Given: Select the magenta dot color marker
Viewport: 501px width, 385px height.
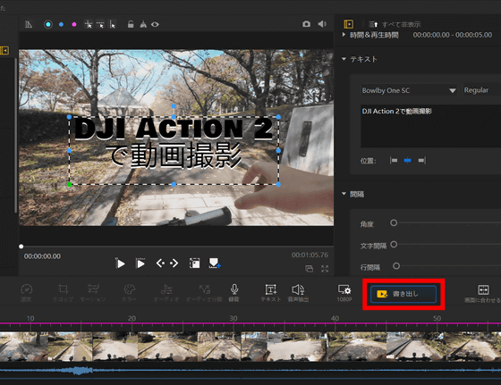Looking at the screenshot, I should [x=74, y=24].
